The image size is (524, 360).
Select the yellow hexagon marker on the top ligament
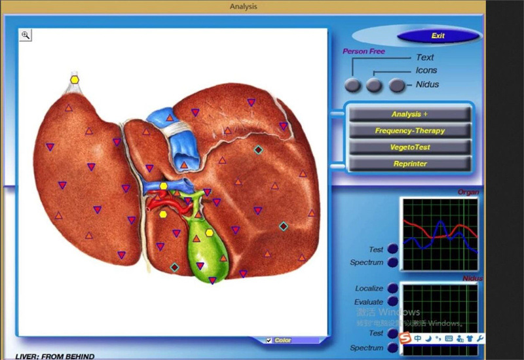75,80
